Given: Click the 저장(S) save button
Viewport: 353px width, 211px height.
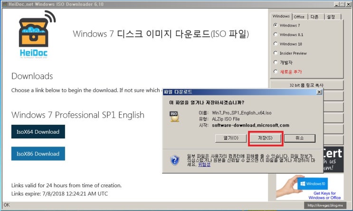Looking at the screenshot, I should (x=265, y=138).
